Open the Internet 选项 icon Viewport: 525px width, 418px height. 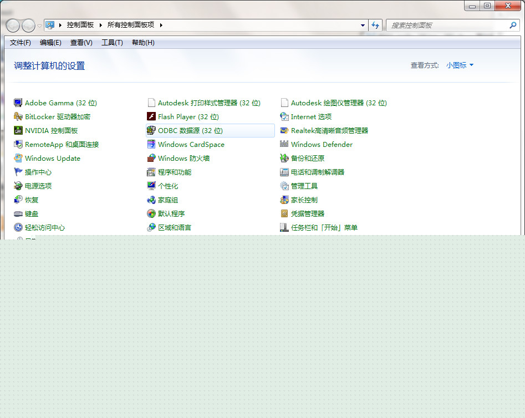pyautogui.click(x=284, y=116)
